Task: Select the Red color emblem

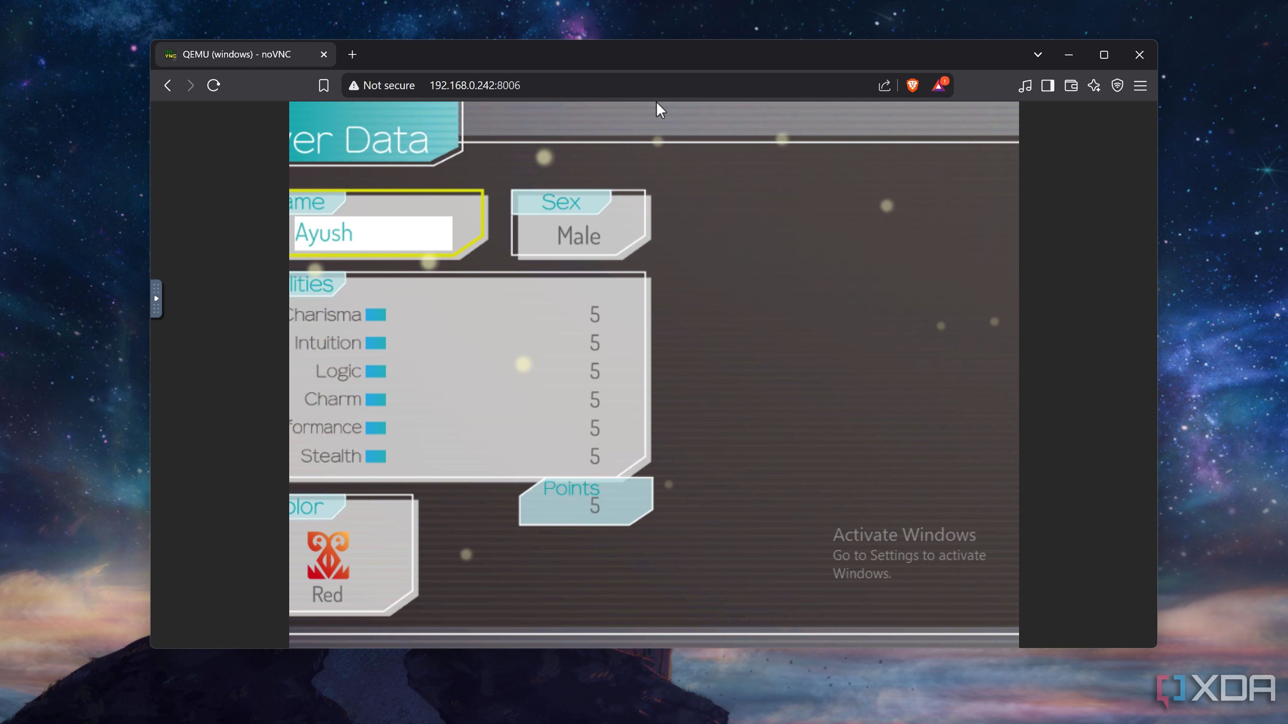Action: pyautogui.click(x=328, y=556)
